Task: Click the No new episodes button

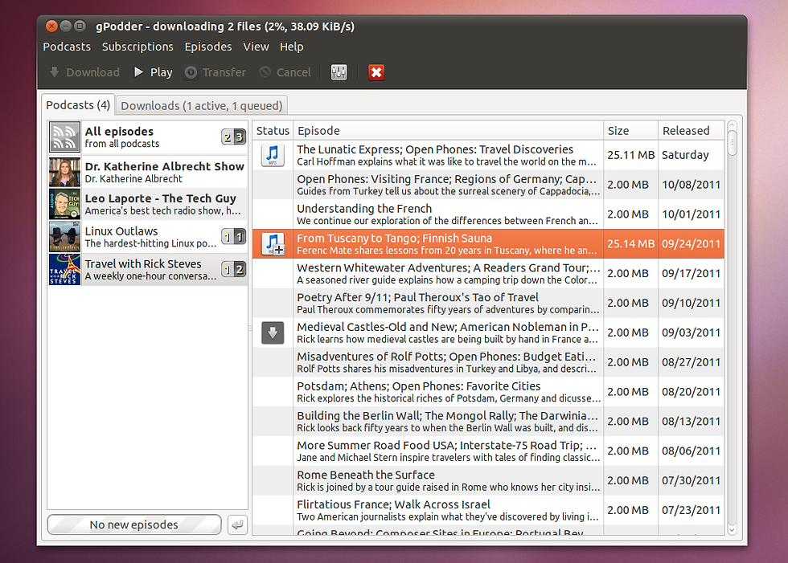Action: (x=134, y=525)
